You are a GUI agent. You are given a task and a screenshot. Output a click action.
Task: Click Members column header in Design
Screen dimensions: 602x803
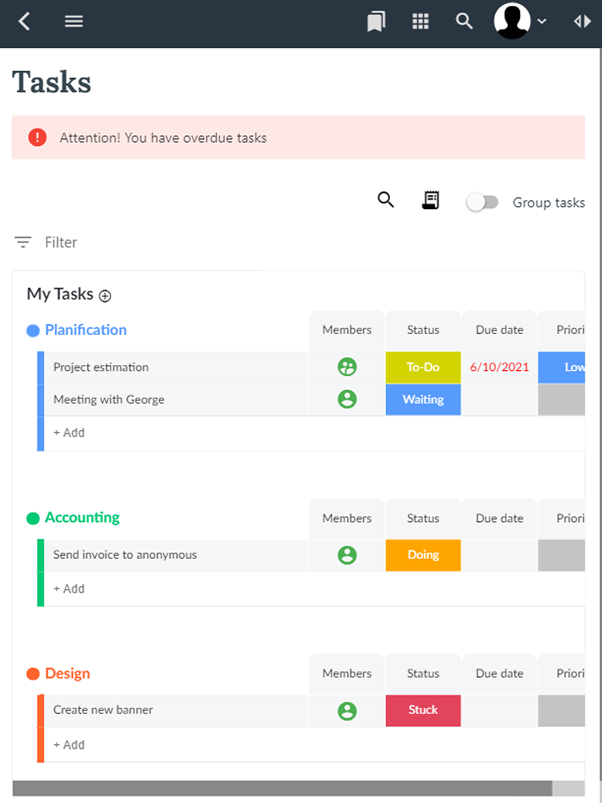coord(347,674)
